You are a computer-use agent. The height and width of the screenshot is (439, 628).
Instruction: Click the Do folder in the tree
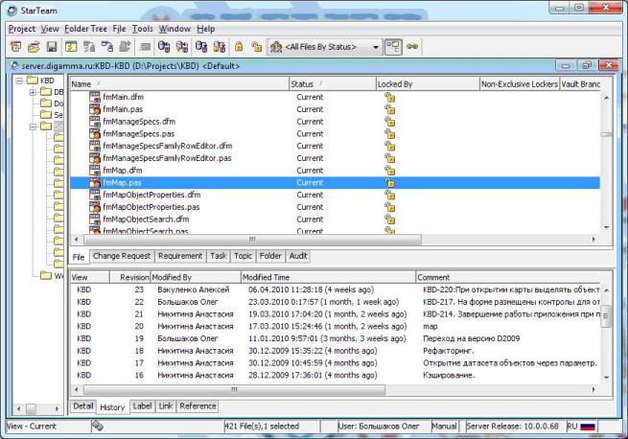(46, 104)
